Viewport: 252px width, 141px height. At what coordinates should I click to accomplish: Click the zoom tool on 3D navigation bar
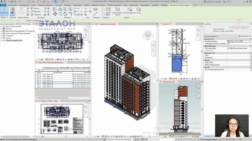click(x=154, y=51)
